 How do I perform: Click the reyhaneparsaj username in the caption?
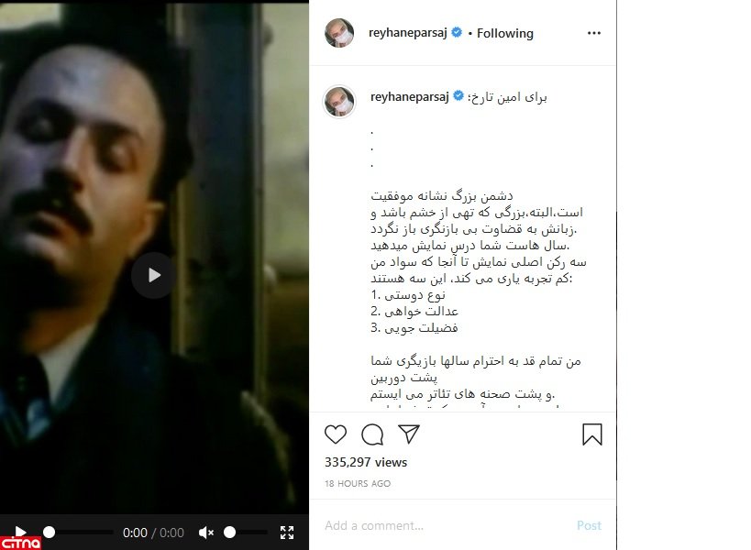[410, 96]
